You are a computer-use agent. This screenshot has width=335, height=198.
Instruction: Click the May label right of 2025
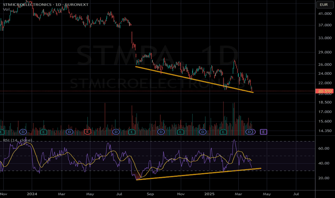(267, 194)
